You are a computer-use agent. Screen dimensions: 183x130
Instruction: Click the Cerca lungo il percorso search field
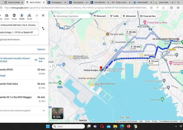pos(72,16)
